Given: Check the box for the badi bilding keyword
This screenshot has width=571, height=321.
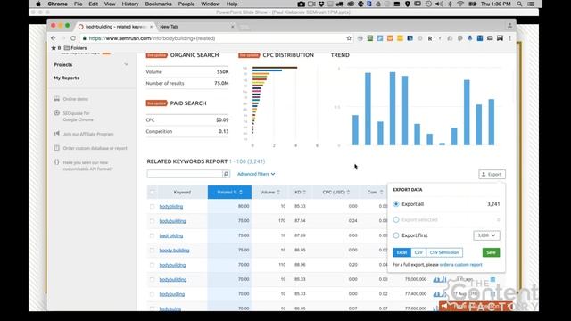Looking at the screenshot, I should pos(153,235).
